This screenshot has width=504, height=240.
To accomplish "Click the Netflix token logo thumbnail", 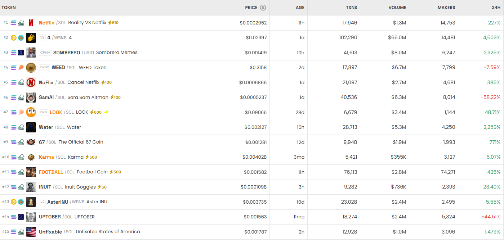I will click(x=31, y=23).
